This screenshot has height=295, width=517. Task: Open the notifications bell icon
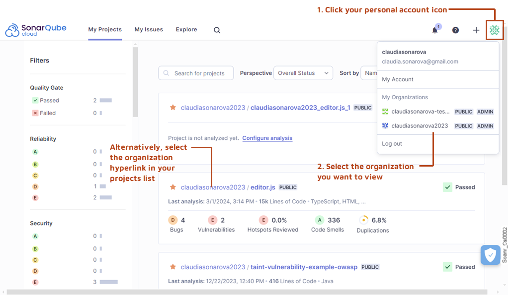435,30
